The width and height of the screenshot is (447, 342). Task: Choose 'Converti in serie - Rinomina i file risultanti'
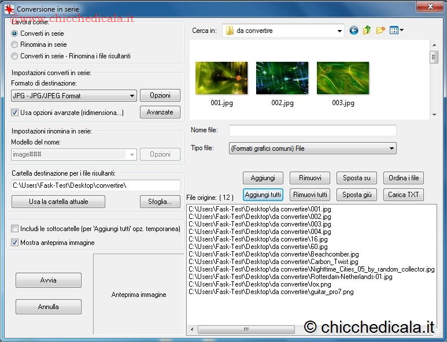pyautogui.click(x=14, y=56)
